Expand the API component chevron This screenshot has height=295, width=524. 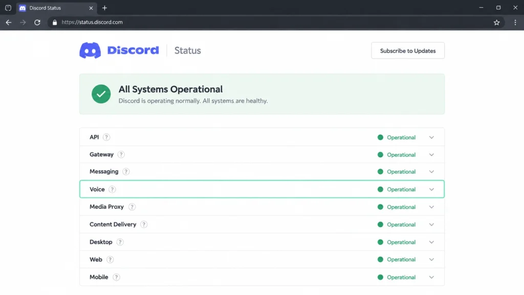(431, 137)
